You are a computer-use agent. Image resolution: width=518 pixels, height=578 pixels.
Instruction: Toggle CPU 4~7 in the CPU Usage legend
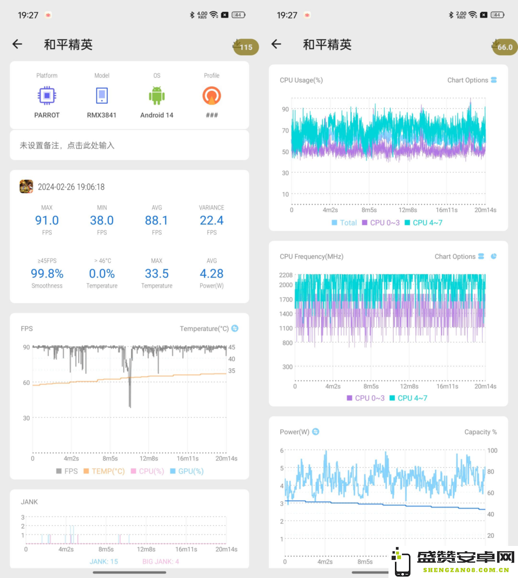tap(424, 223)
